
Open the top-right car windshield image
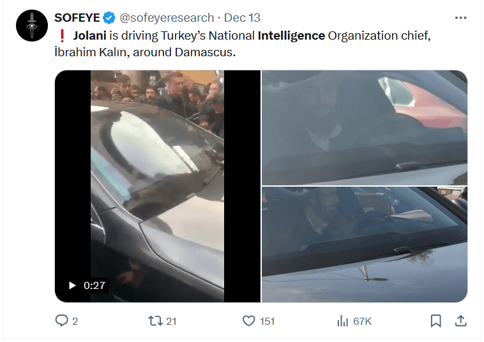pos(364,127)
